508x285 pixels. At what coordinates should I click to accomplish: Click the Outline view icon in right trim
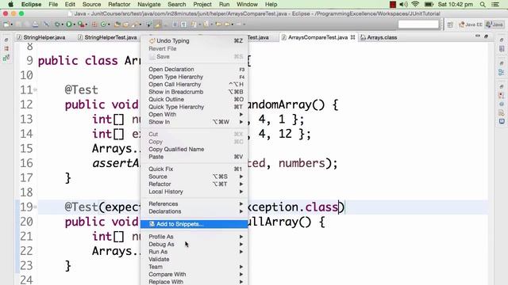(502, 72)
